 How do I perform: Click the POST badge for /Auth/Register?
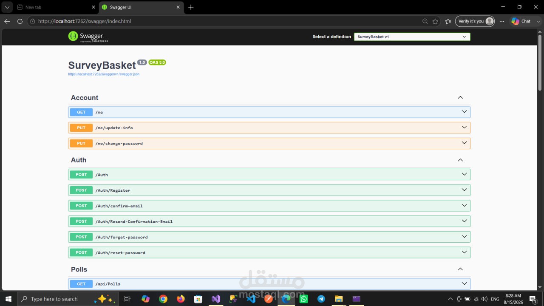pyautogui.click(x=81, y=190)
